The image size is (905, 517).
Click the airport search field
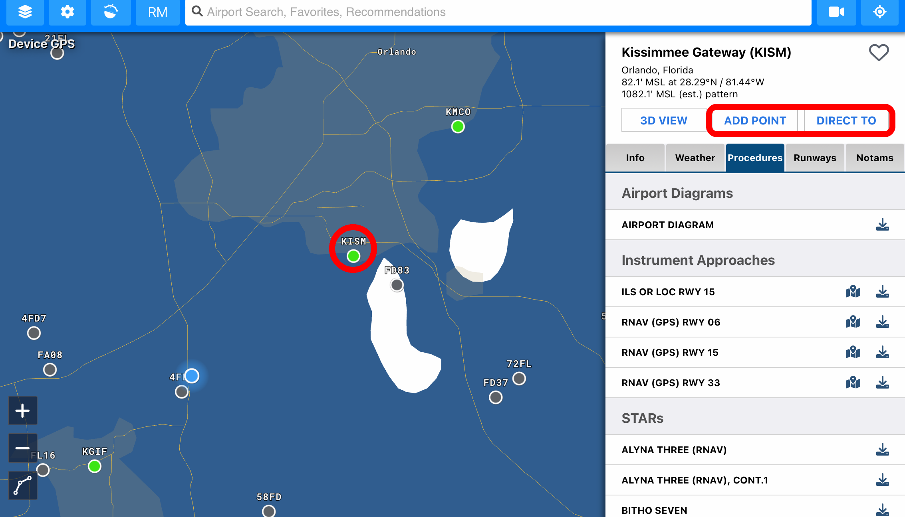point(498,12)
